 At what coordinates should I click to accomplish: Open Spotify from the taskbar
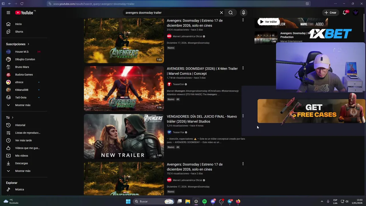(x=204, y=201)
